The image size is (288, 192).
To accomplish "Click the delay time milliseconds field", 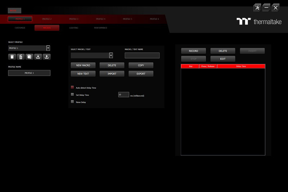I will click(123, 95).
